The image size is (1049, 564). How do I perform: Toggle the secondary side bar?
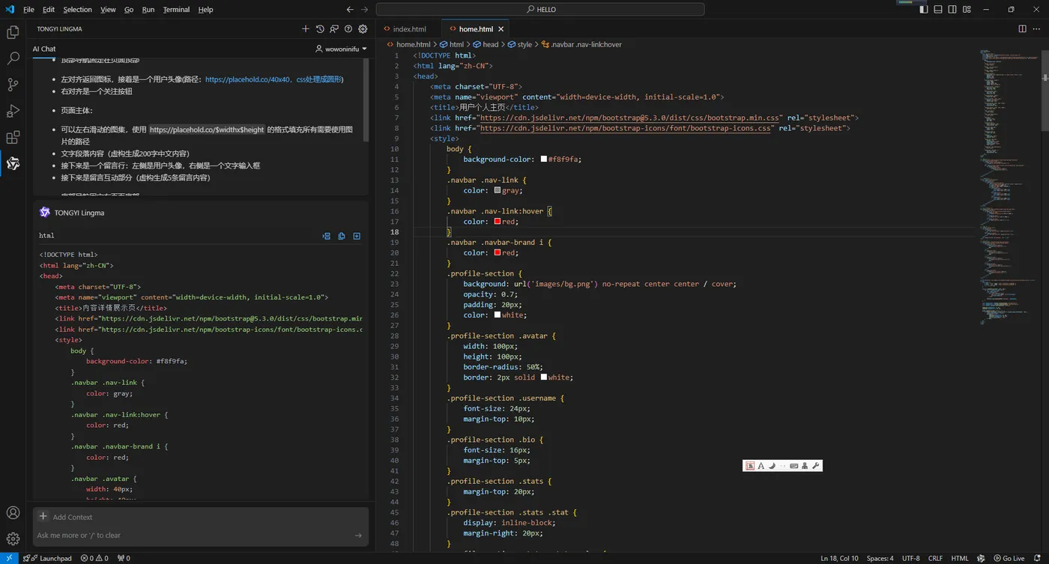click(952, 10)
